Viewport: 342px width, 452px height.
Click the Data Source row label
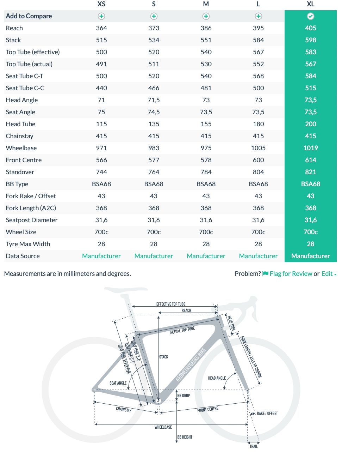23,256
